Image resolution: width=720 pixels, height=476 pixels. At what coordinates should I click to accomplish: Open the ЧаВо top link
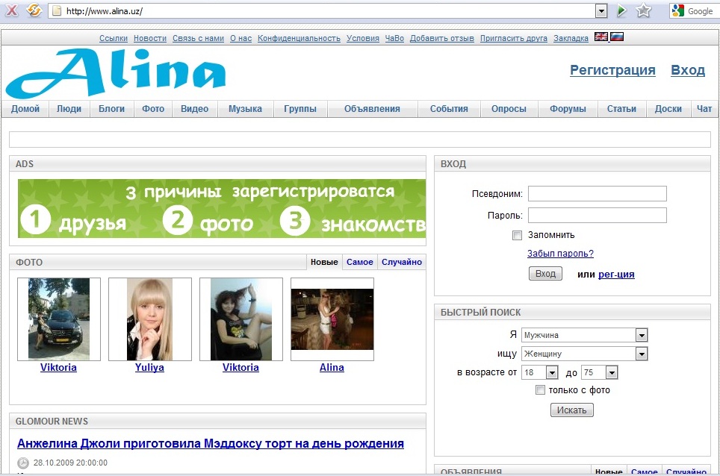pyautogui.click(x=394, y=39)
